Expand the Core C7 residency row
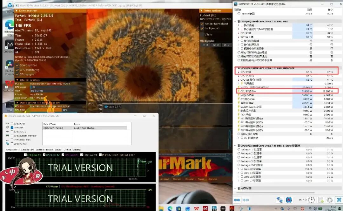343x211 pixels. coord(239,180)
